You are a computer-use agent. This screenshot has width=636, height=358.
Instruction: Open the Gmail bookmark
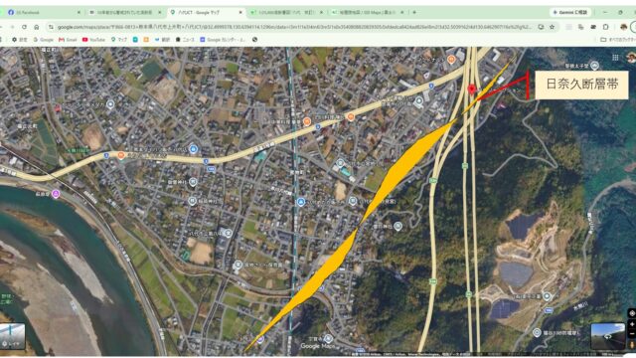coord(68,40)
